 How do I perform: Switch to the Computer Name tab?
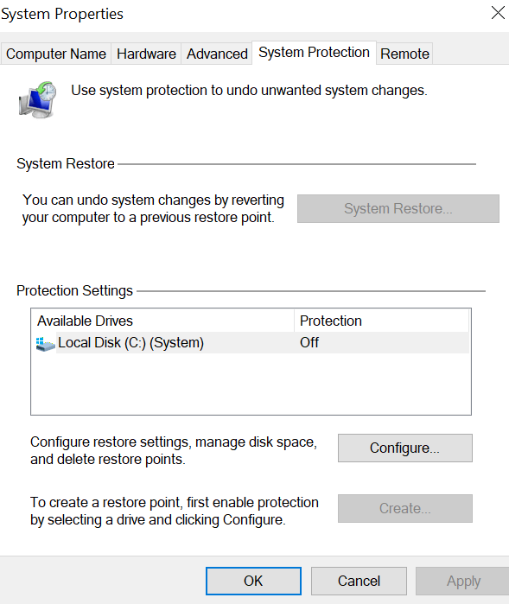click(x=56, y=54)
